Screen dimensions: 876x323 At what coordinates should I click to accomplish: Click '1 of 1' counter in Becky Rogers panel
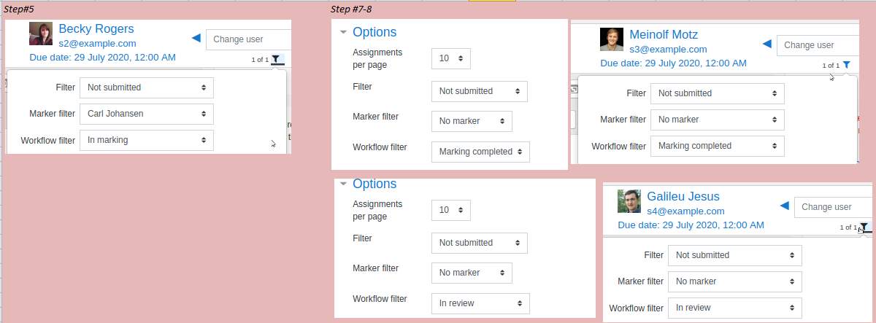[260, 60]
